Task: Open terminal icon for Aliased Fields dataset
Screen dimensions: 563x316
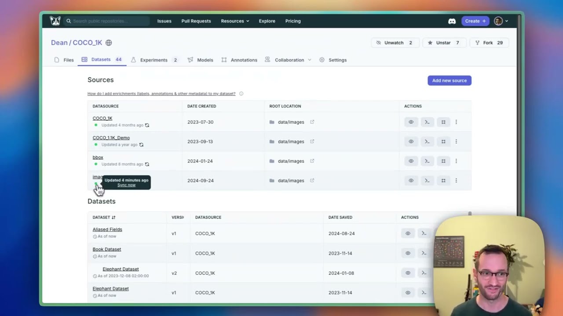Action: 424,233
